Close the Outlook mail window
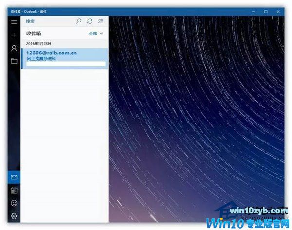Image resolution: width=292 pixels, height=230 pixels. pyautogui.click(x=278, y=12)
